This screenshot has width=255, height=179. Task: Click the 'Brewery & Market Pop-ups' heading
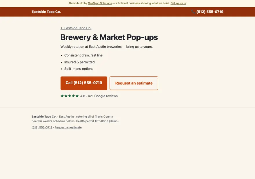[109, 37]
